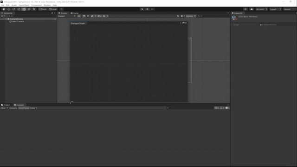Select the Dialogue Graph window tab

(78, 23)
